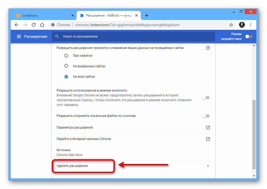The image size is (267, 189).
Task: Switch to the Lumpics.ru tab
Action: point(45,15)
